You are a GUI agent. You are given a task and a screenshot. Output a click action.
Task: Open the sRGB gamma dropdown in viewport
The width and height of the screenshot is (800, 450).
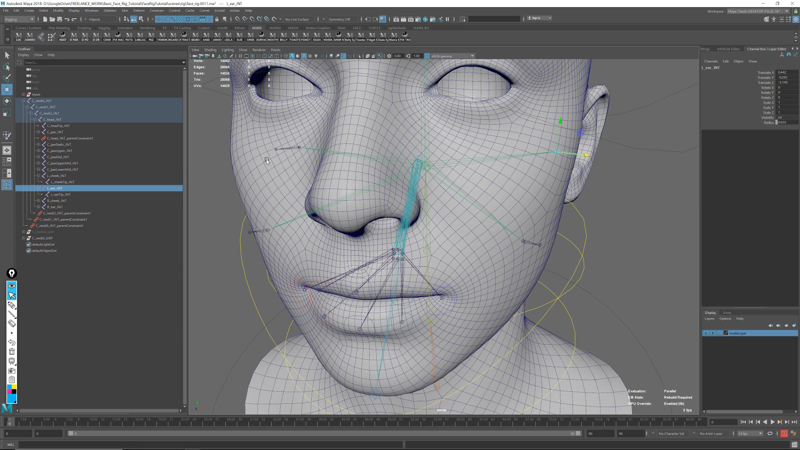pyautogui.click(x=472, y=56)
